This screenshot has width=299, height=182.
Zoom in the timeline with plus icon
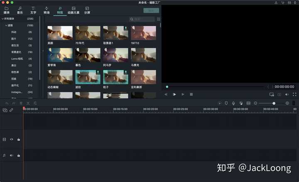coord(287,103)
